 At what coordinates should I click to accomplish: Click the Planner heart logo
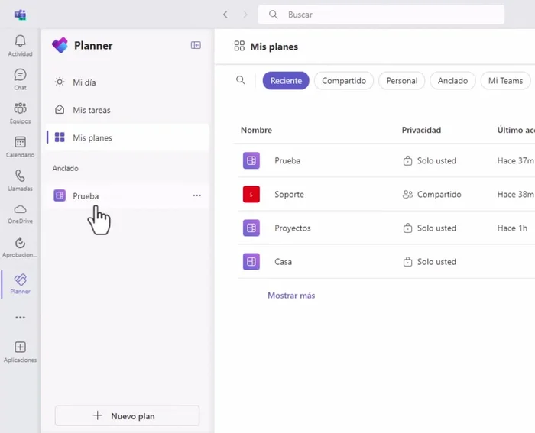pos(60,45)
